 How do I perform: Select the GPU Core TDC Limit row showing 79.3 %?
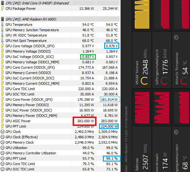60,164
